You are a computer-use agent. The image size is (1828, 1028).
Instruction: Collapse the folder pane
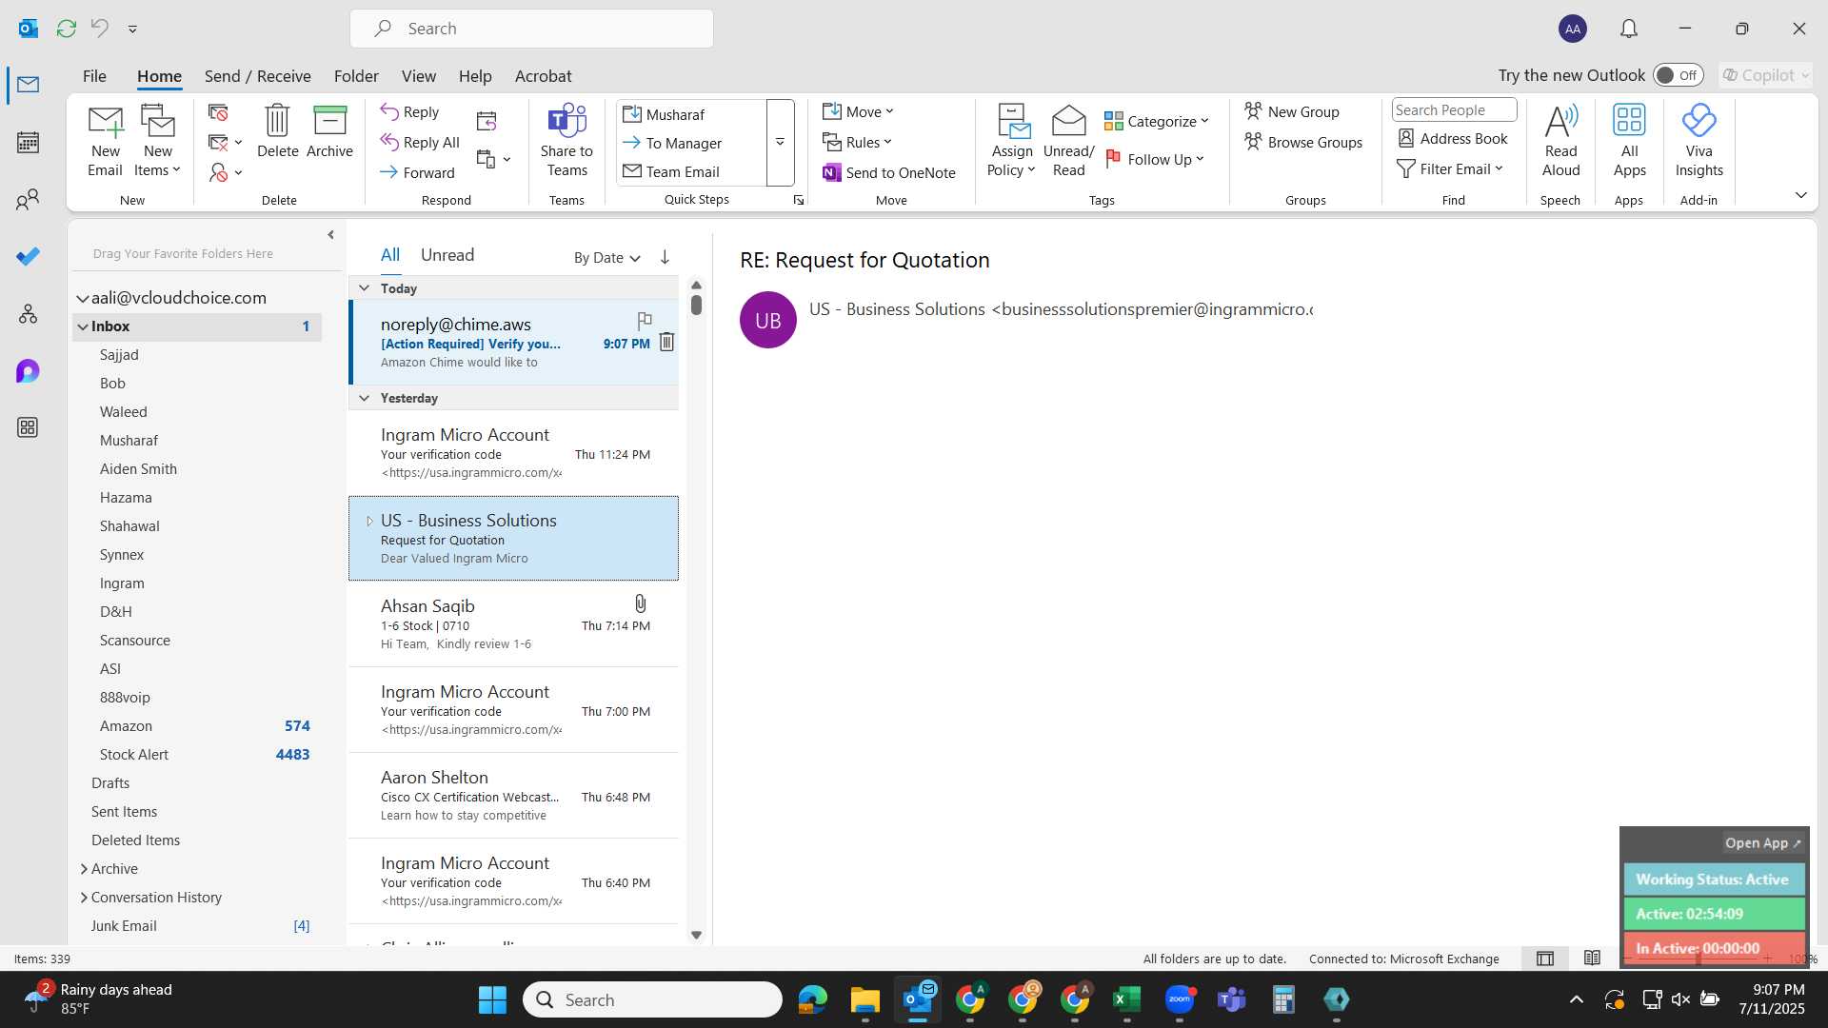[330, 234]
